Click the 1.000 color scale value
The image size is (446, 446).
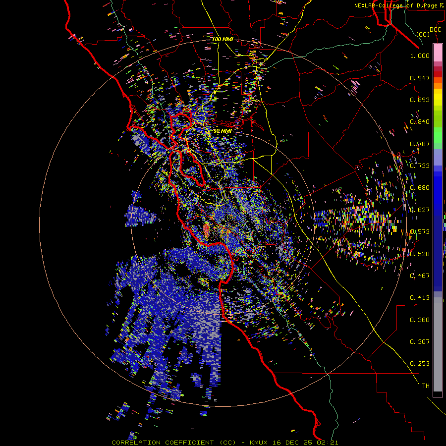point(420,56)
